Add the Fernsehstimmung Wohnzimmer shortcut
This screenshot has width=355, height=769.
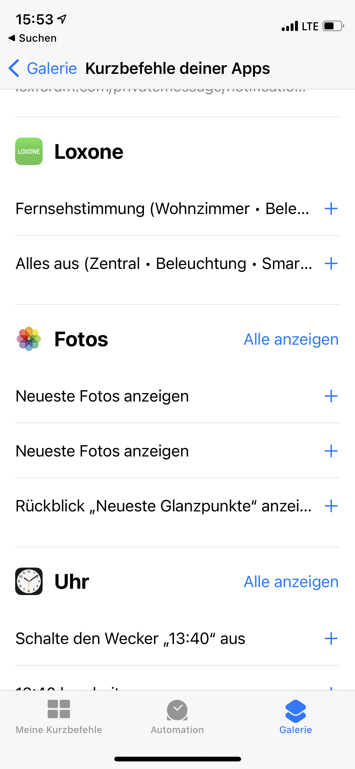[x=331, y=209]
